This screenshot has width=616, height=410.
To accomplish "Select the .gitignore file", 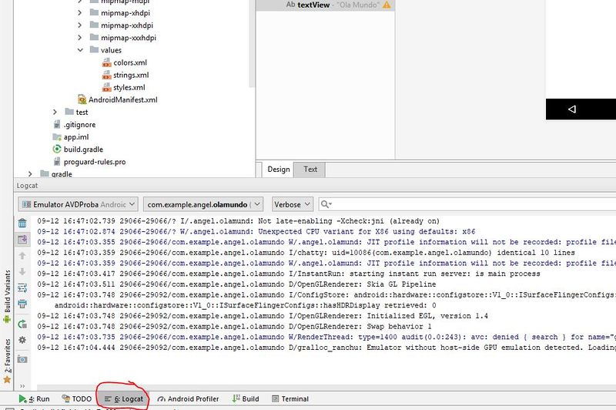I will coord(75,125).
